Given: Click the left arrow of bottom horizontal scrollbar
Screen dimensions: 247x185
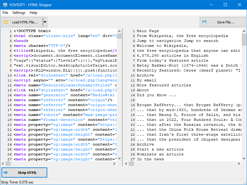Looking at the screenshot, I should (2, 163).
